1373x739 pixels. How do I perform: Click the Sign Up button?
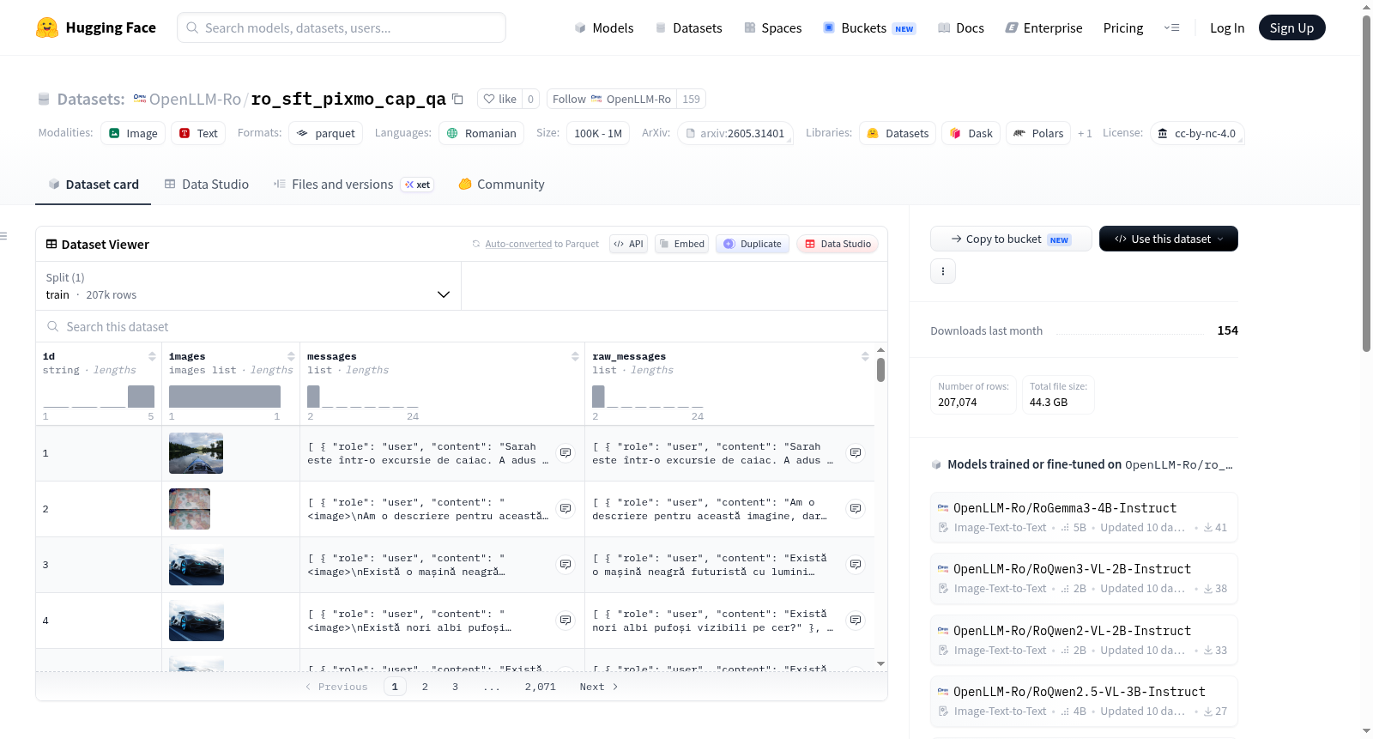pos(1291,27)
